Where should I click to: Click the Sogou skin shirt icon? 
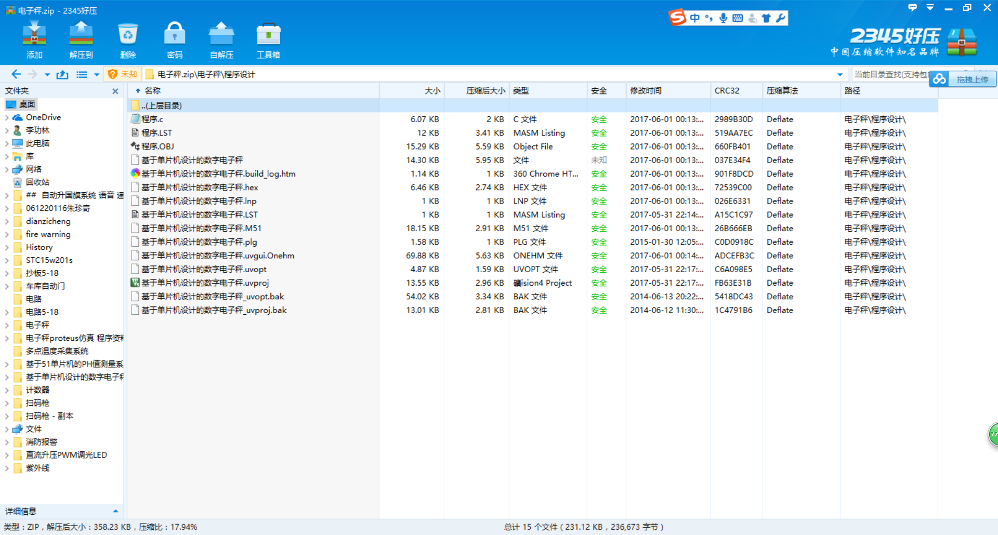point(766,18)
